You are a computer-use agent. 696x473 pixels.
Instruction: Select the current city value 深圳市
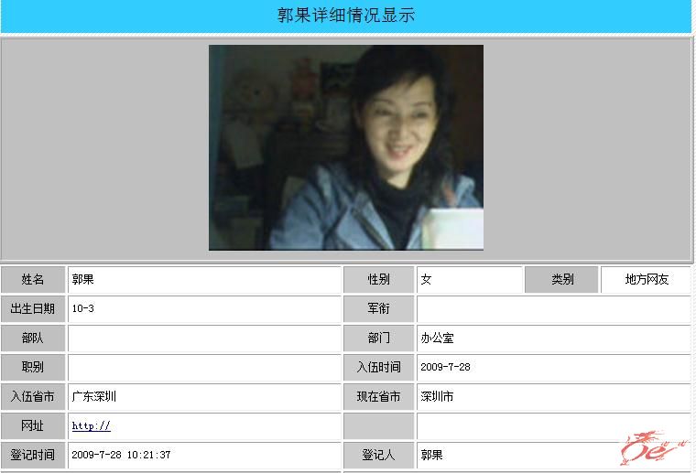437,396
